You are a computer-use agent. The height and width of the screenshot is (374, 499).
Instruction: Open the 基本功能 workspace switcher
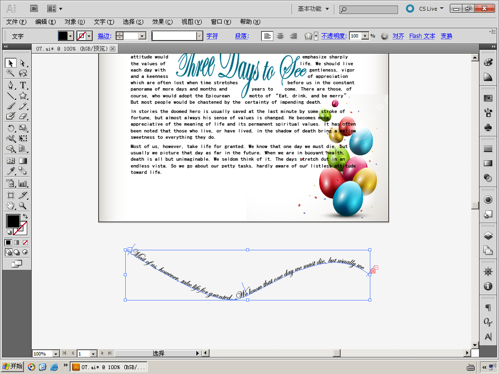[x=313, y=9]
